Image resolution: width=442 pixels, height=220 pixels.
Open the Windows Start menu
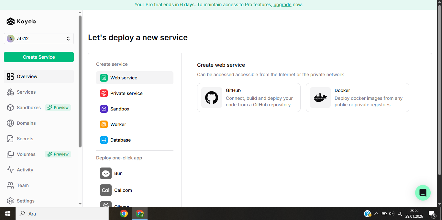point(8,214)
